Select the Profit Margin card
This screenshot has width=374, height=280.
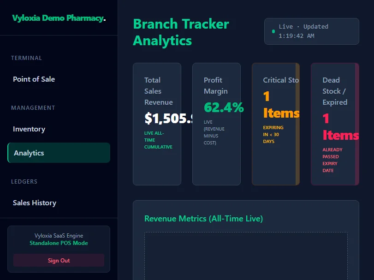216,124
